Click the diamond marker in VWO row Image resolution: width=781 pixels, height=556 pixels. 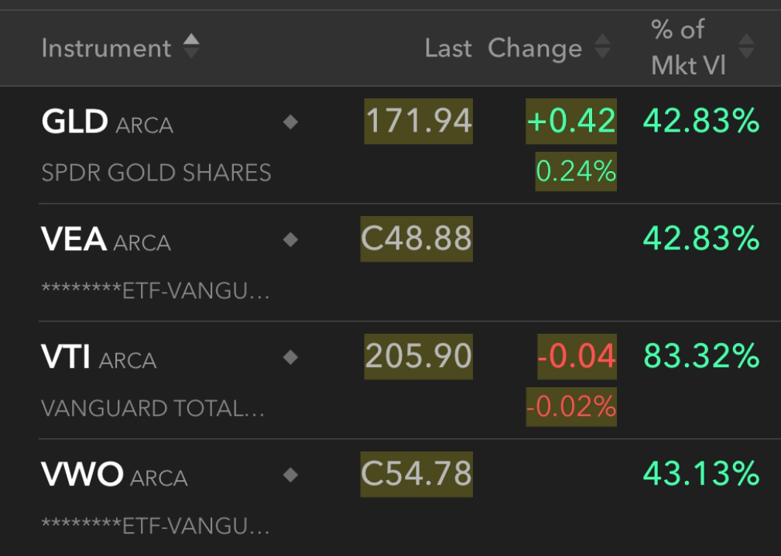point(290,475)
